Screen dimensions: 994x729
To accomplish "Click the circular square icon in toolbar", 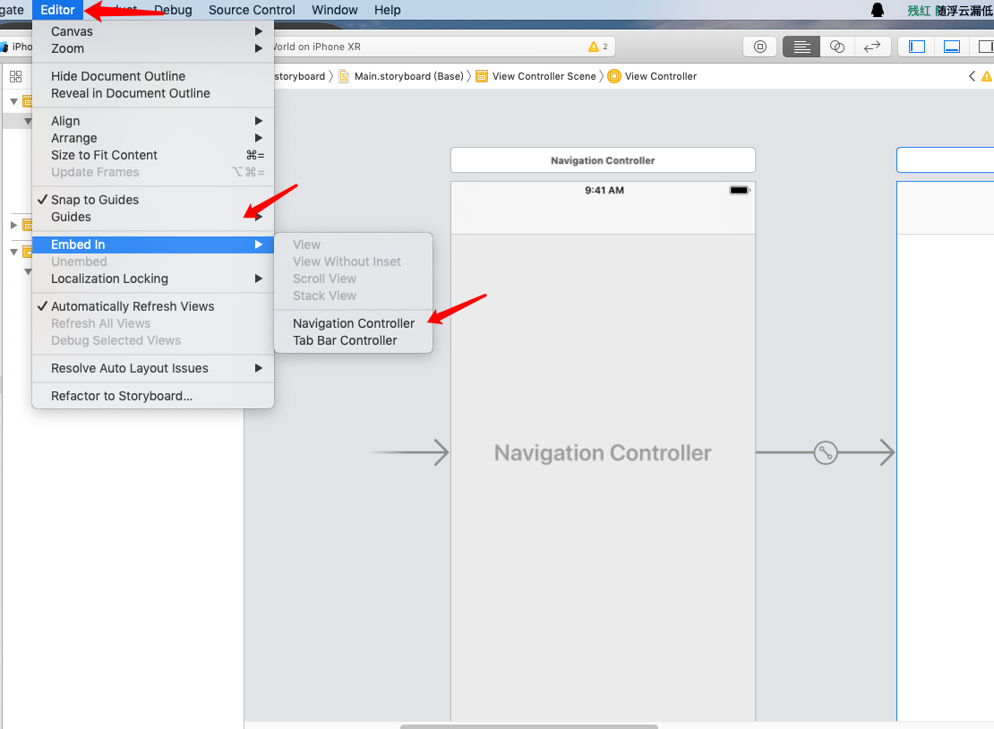I will tap(760, 47).
